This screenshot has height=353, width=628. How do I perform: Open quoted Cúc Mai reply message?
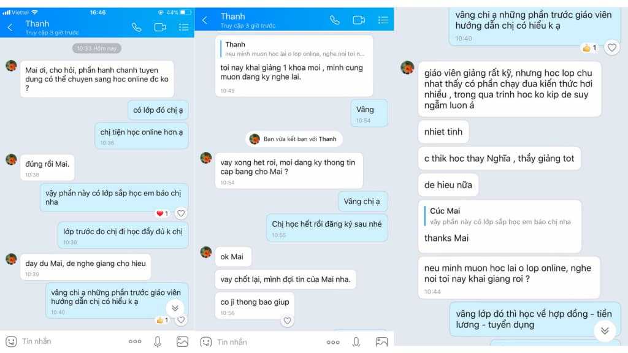tap(499, 216)
